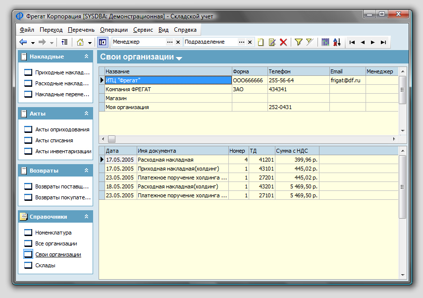
Task: Delete record with the red X icon
Action: coord(283,42)
